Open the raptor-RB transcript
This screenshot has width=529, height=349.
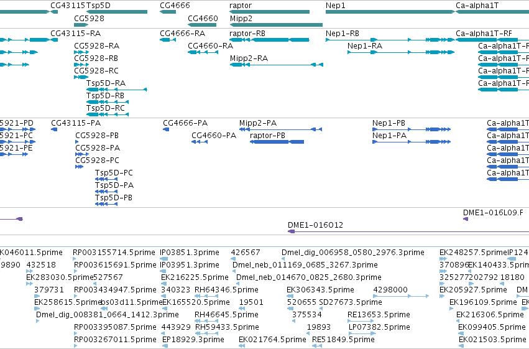tap(269, 40)
